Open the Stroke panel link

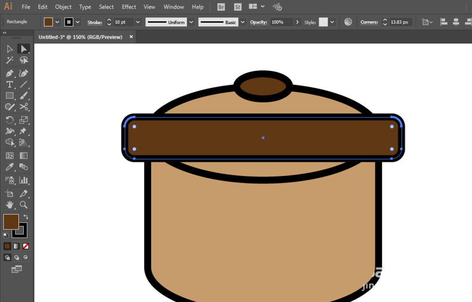(x=94, y=22)
